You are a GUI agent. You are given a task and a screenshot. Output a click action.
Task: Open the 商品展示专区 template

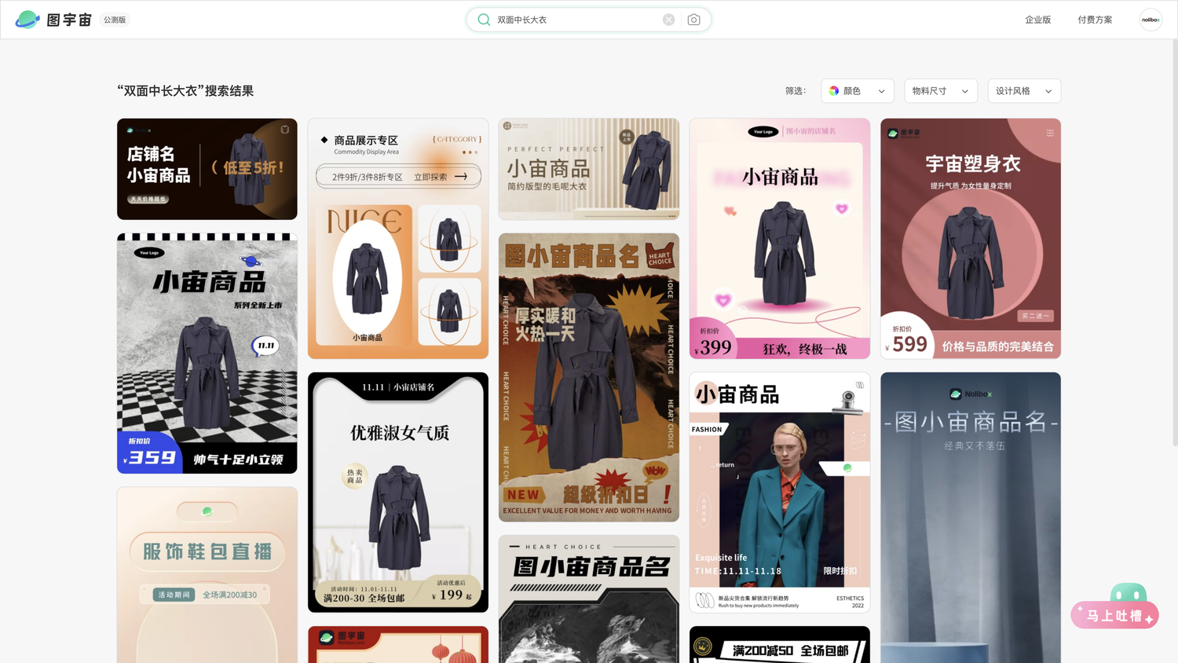pos(398,239)
